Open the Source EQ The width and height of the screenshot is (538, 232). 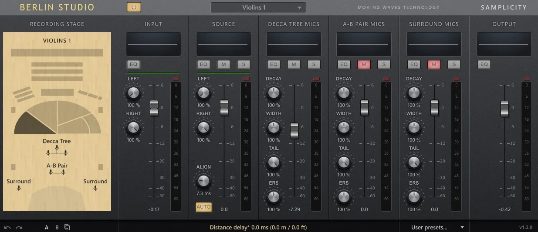pos(203,64)
